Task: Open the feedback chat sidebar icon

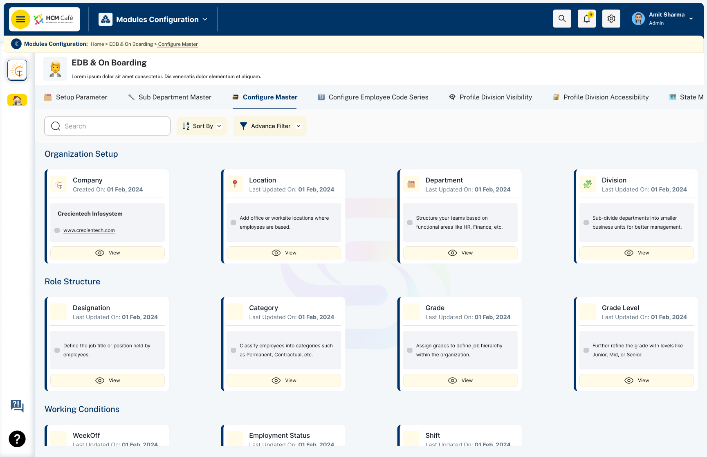Action: pyautogui.click(x=17, y=406)
